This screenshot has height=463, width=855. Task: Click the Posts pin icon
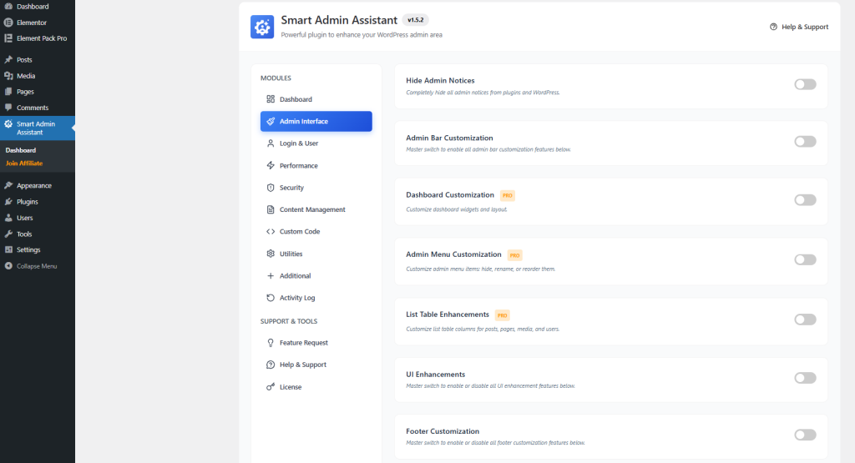pyautogui.click(x=8, y=59)
